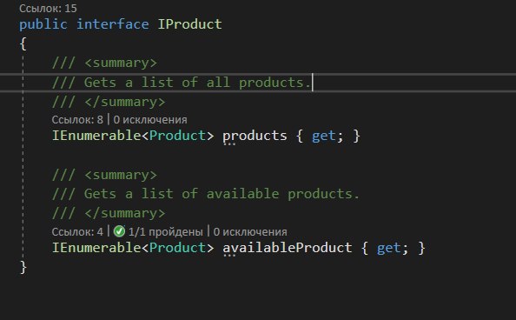Click '0 исключения' link above products property
516x320 pixels.
[150, 120]
